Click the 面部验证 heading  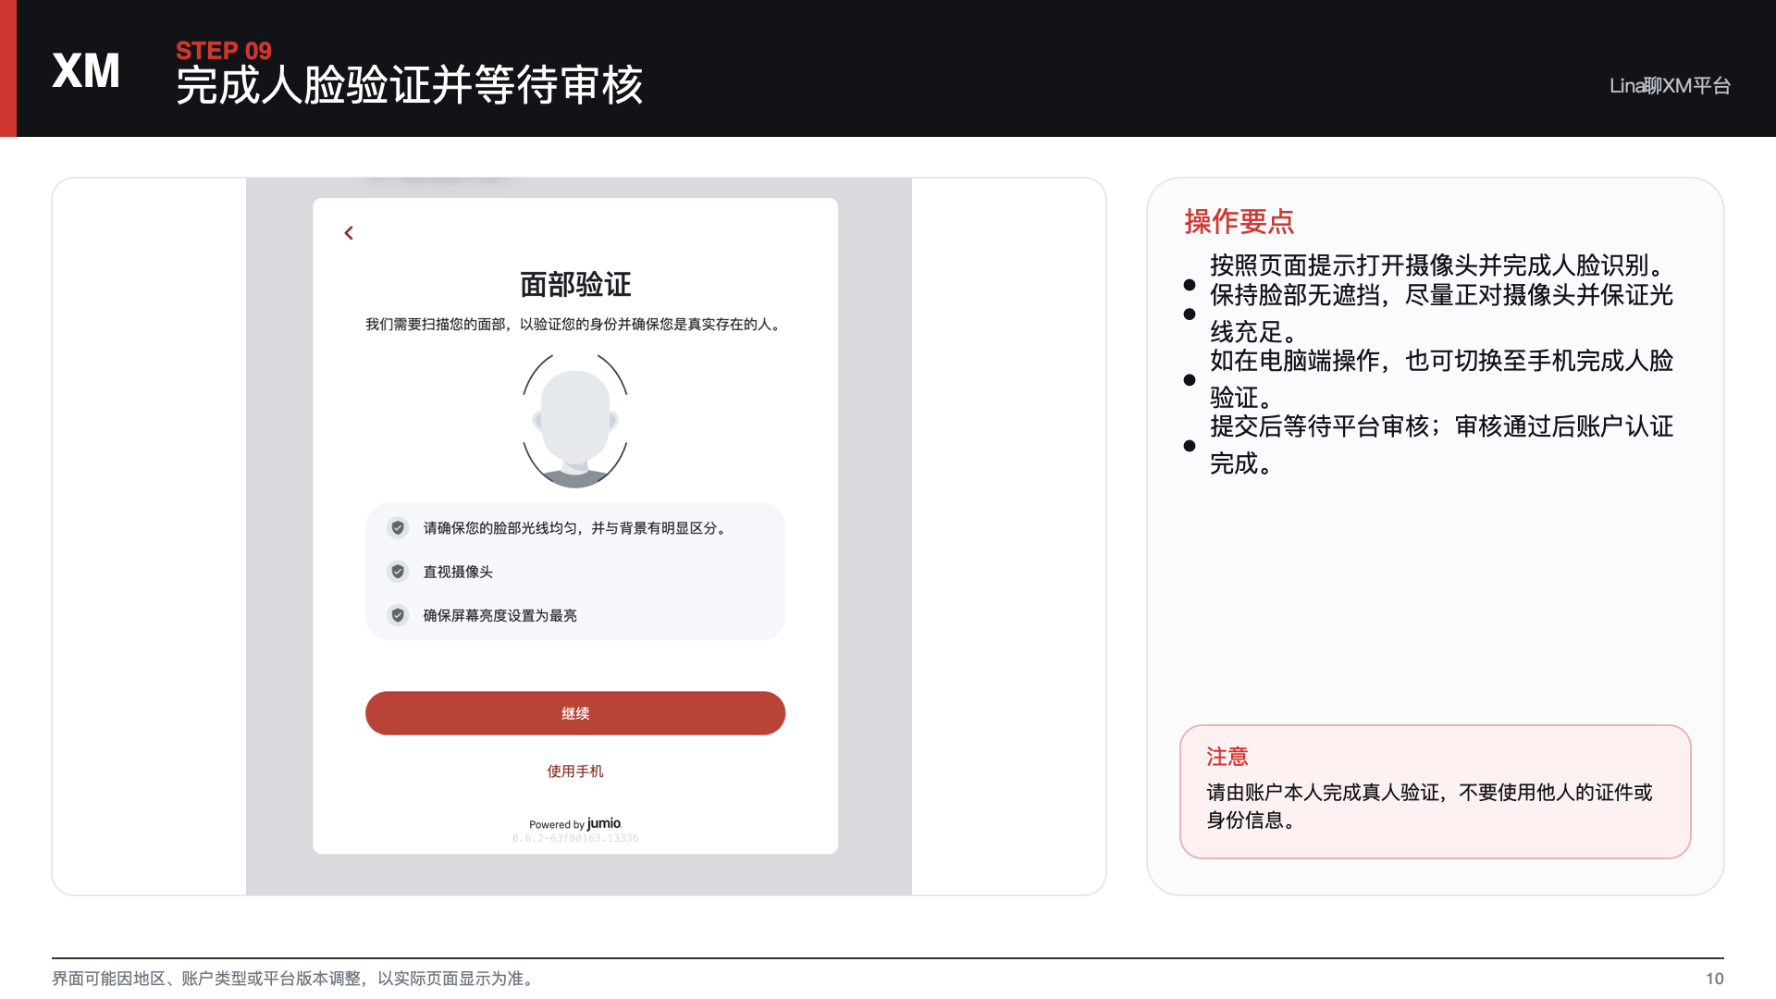click(575, 284)
